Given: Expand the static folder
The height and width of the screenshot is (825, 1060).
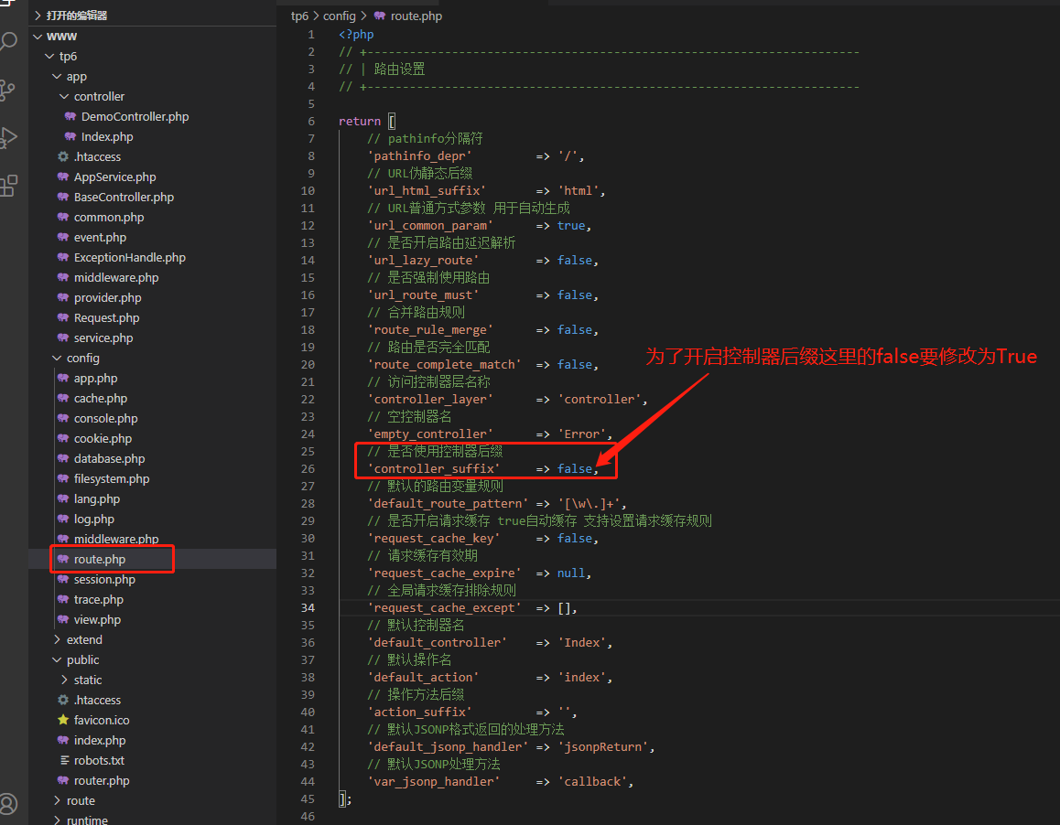Looking at the screenshot, I should (64, 680).
